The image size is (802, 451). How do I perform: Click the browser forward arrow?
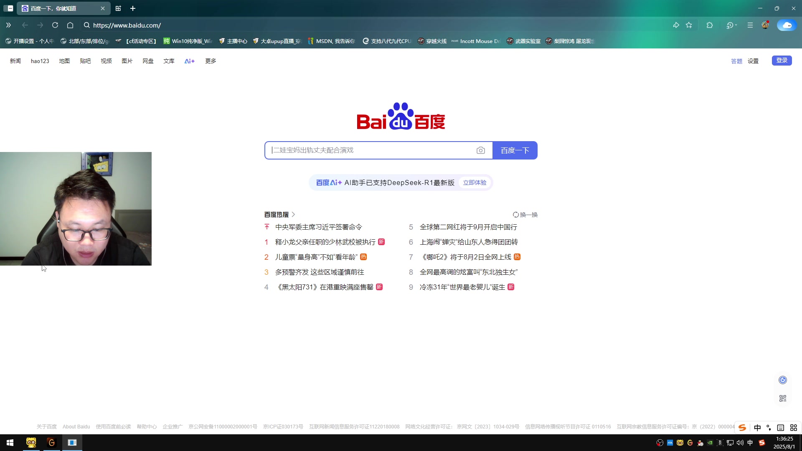40,25
